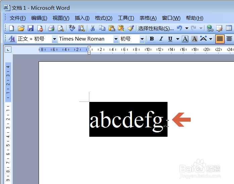Screen dimensions: 234x184
Task: Open a file with the Open folder icon
Action: click(21, 28)
